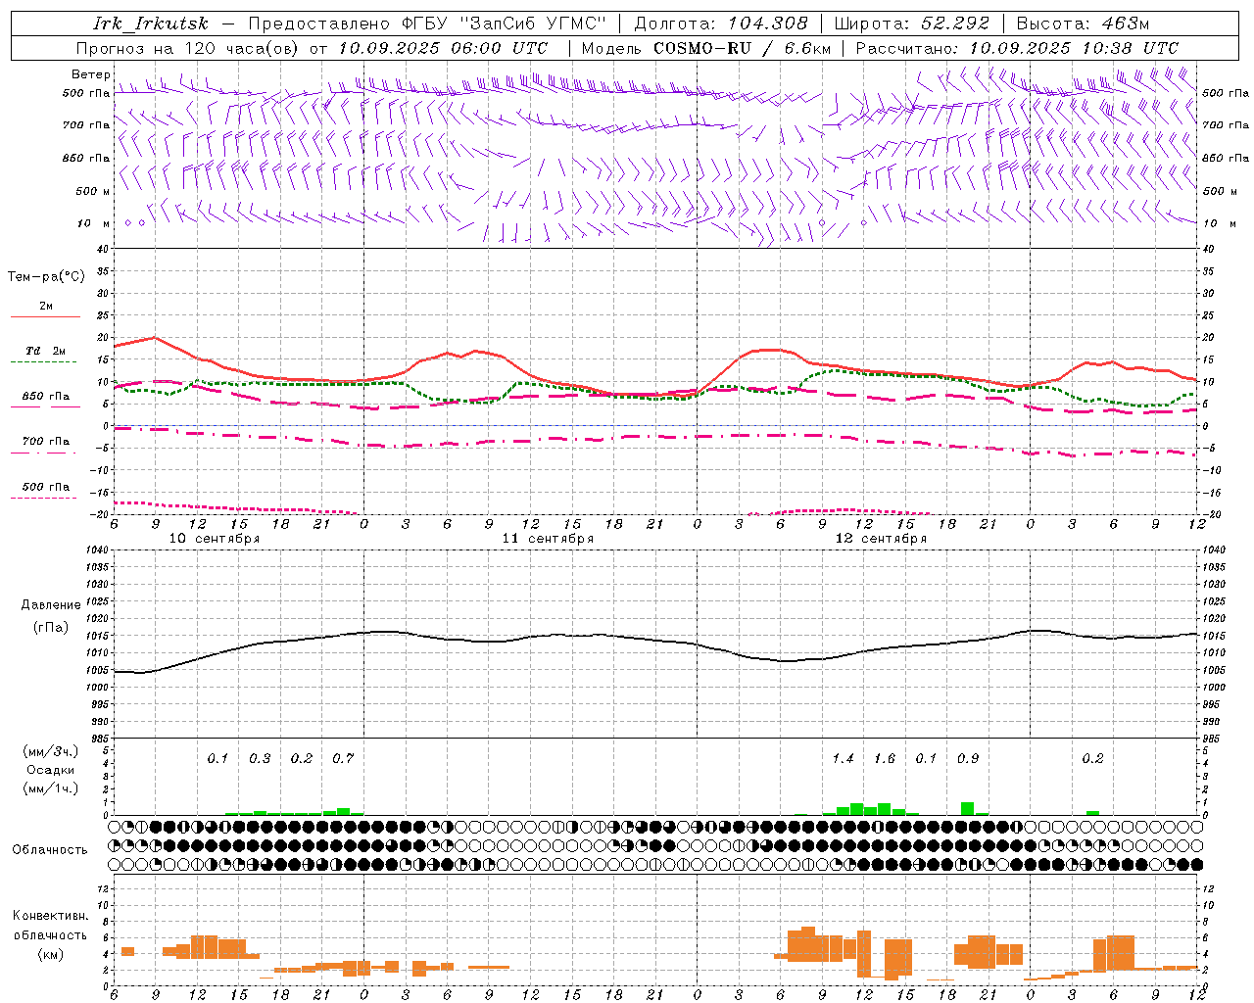Click the provider text "ЗапСиб УГМС"
The height and width of the screenshot is (1003, 1254).
tap(533, 24)
